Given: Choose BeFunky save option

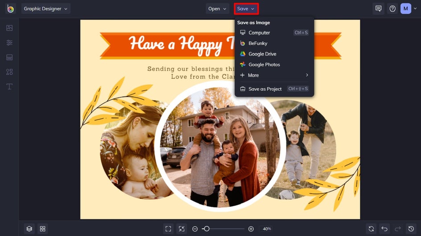Looking at the screenshot, I should pyautogui.click(x=274, y=43).
